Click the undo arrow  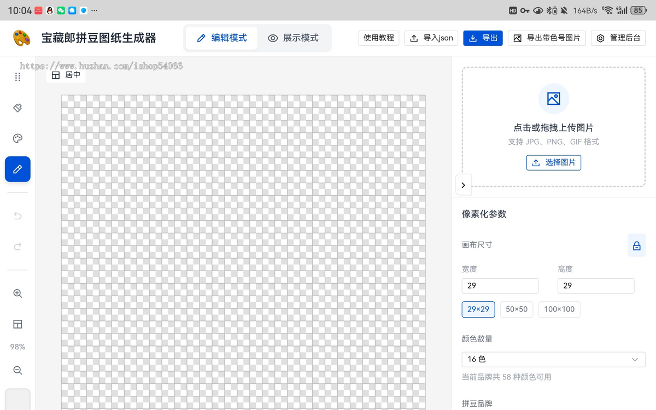point(17,216)
